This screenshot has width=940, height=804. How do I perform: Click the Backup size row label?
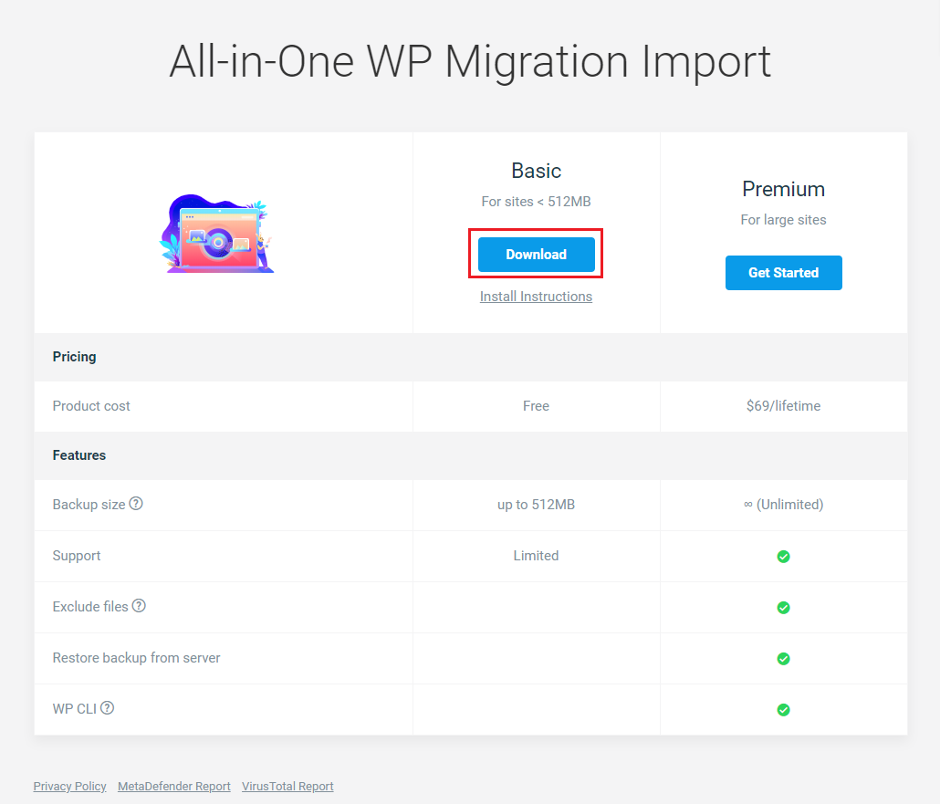(89, 505)
